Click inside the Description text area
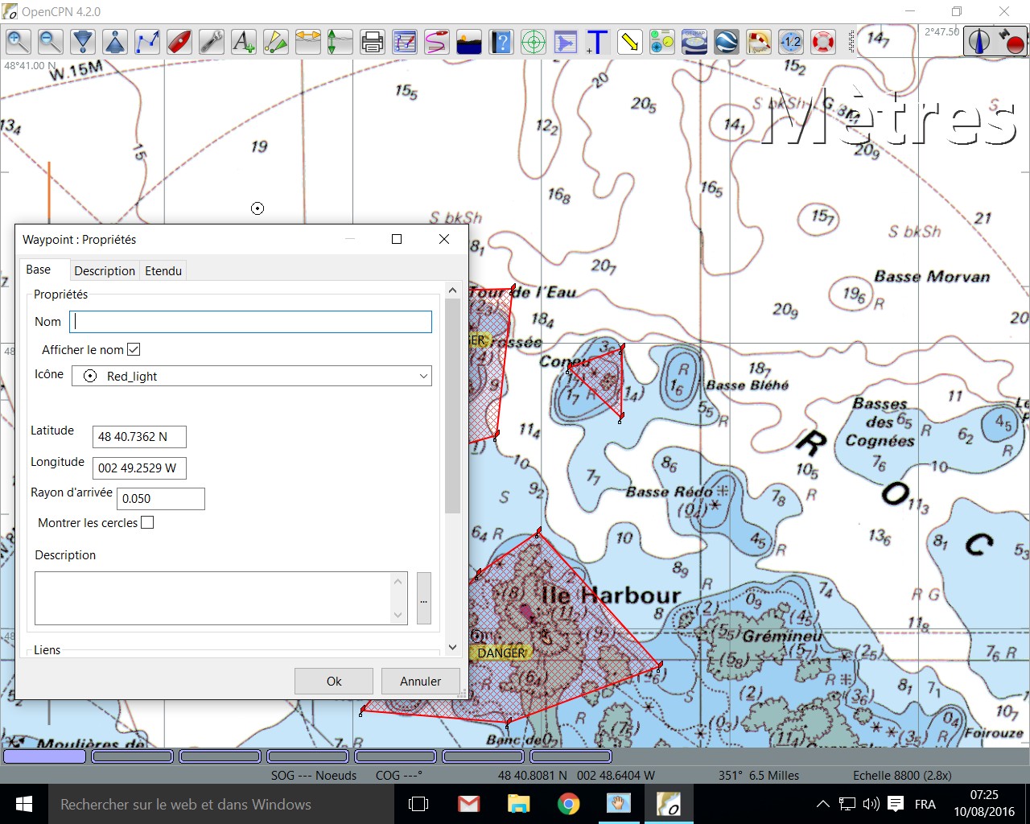Viewport: 1030px width, 824px height. pos(213,598)
